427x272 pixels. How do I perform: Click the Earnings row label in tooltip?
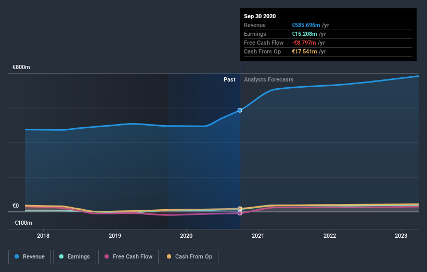pyautogui.click(x=255, y=34)
